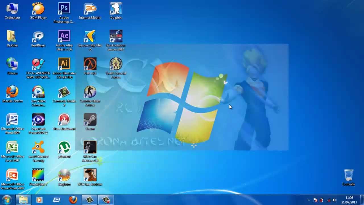Select the Adobe Photoshop shortcut

(64, 13)
